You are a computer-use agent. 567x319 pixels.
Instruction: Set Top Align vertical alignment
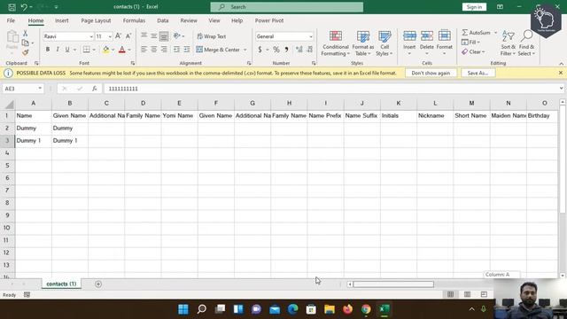[x=144, y=35]
